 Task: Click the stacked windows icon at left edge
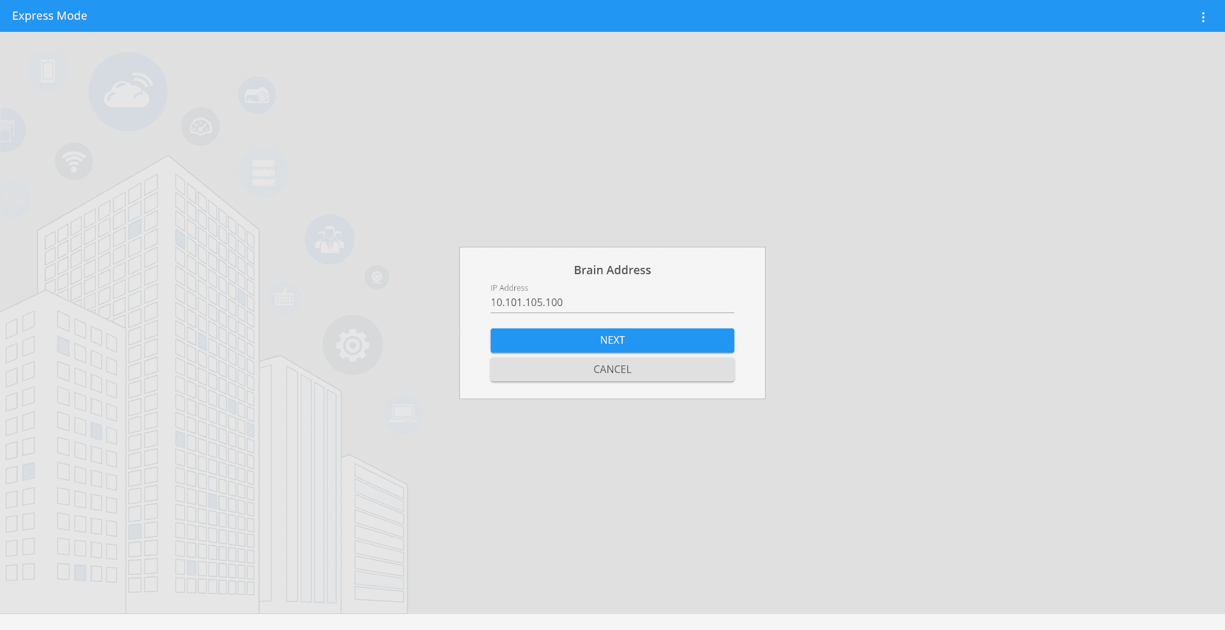pos(8,131)
